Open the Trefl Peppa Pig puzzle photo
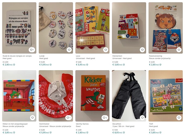Viewport: 185px width, 136px height. (x=165, y=96)
